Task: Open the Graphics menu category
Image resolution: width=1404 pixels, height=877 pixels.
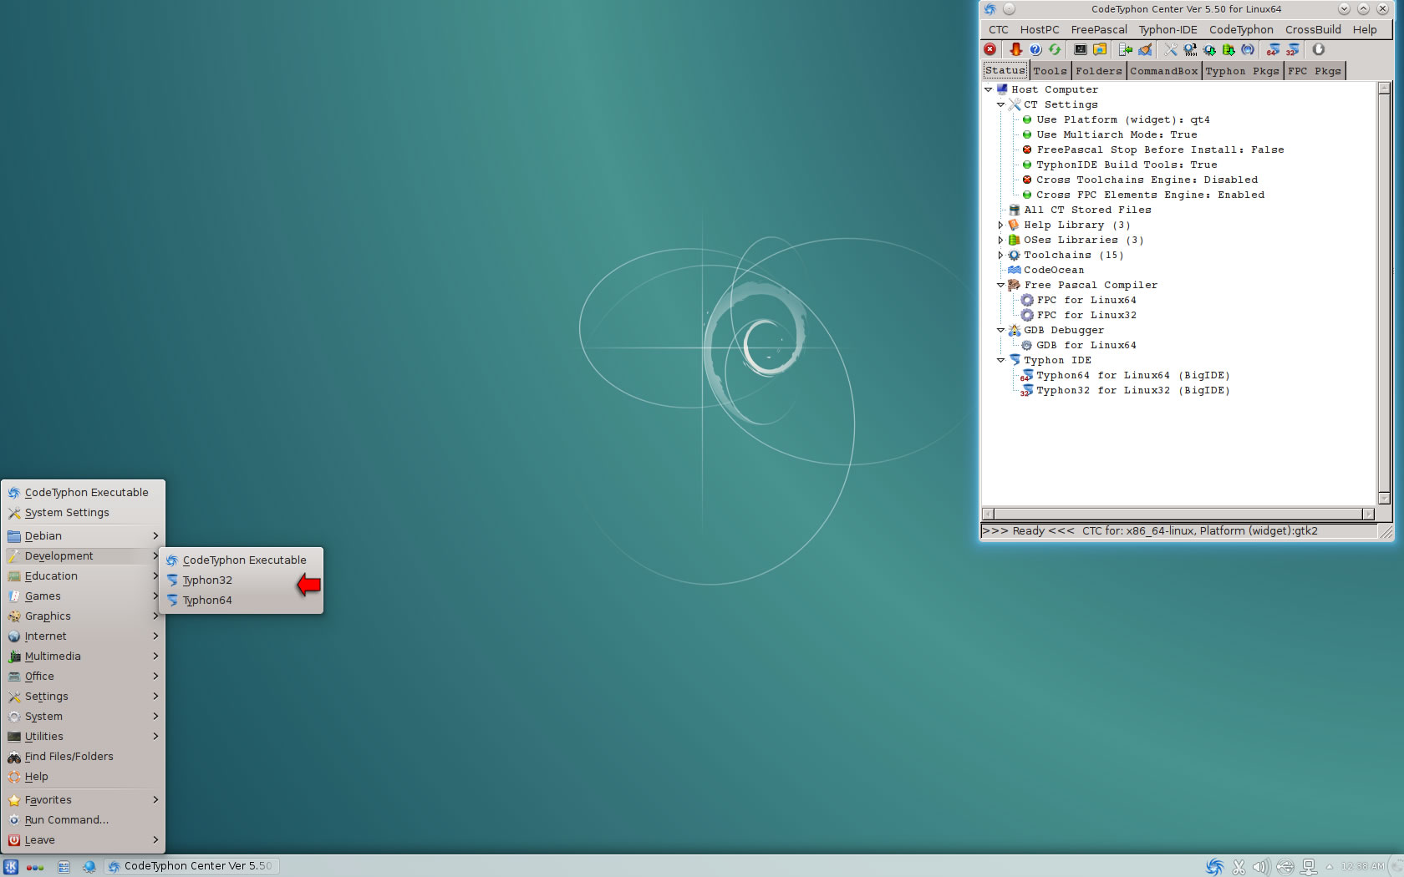Action: pos(83,616)
